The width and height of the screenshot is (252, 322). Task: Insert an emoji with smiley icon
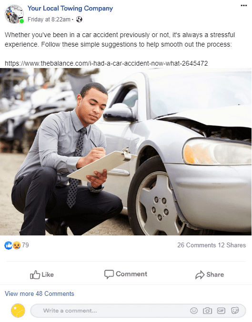click(194, 311)
